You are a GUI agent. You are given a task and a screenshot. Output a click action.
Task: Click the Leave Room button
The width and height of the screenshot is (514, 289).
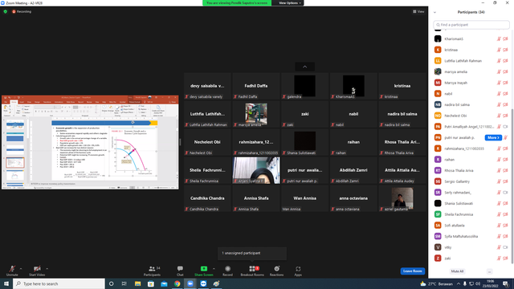coord(412,271)
